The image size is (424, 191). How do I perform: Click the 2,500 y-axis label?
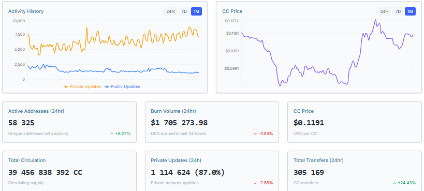[x=20, y=64]
